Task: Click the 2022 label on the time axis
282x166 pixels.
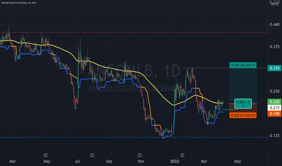Action: 175,161
